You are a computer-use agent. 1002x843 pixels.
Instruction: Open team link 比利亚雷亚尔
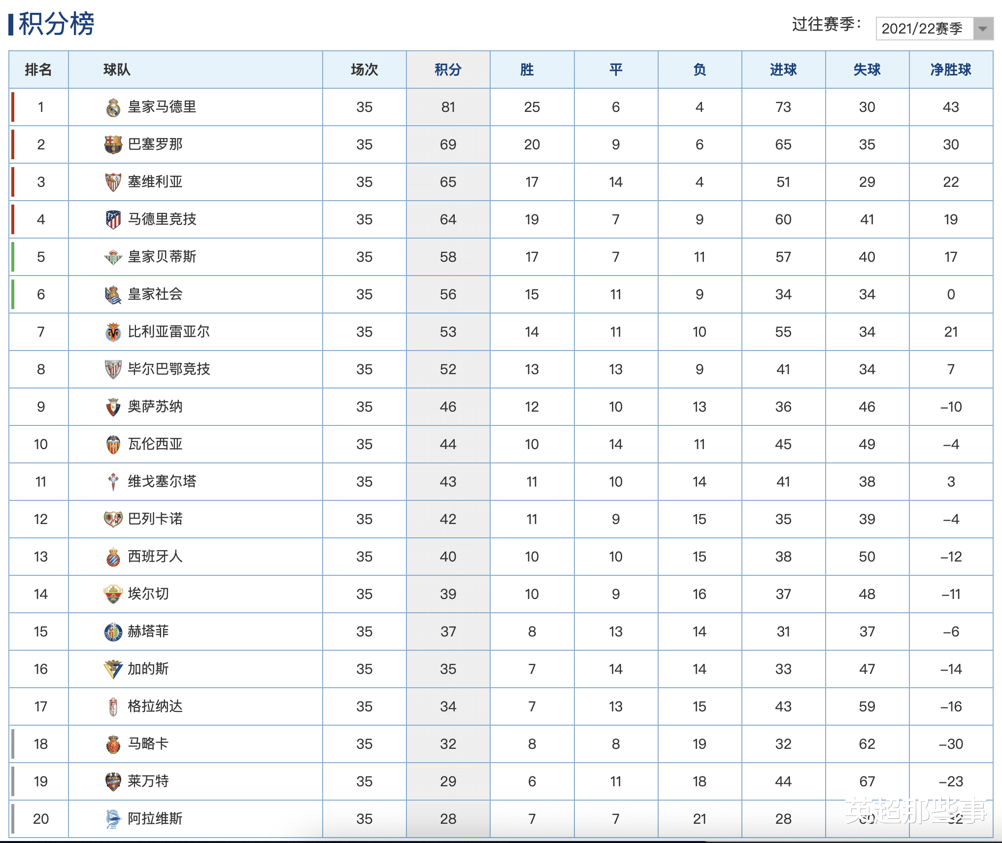(x=169, y=332)
